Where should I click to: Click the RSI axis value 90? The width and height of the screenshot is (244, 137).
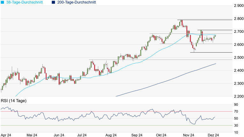coord(236,105)
